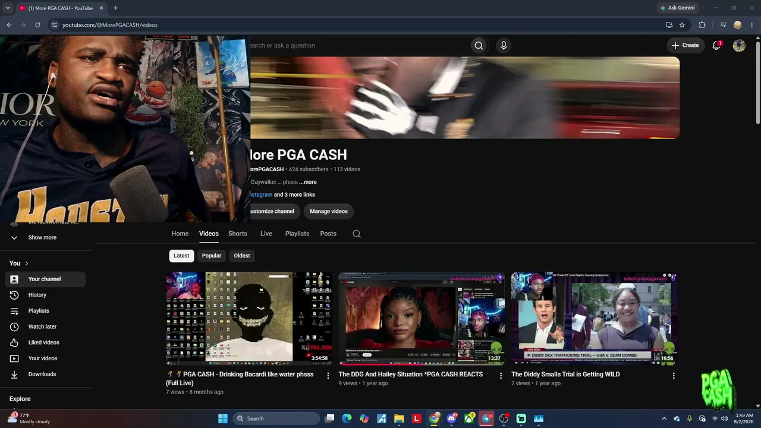Open the tab search dropdown arrow

(x=8, y=8)
